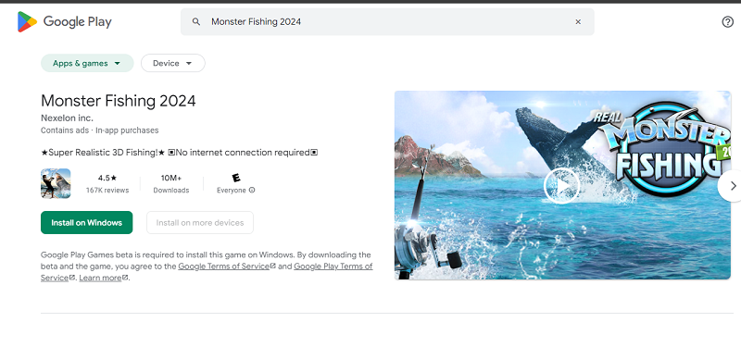Click the Super Realistic 3D Fishing description

click(179, 153)
